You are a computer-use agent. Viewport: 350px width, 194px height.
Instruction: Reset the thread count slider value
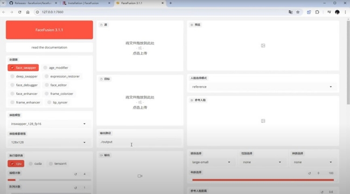(x=76, y=174)
